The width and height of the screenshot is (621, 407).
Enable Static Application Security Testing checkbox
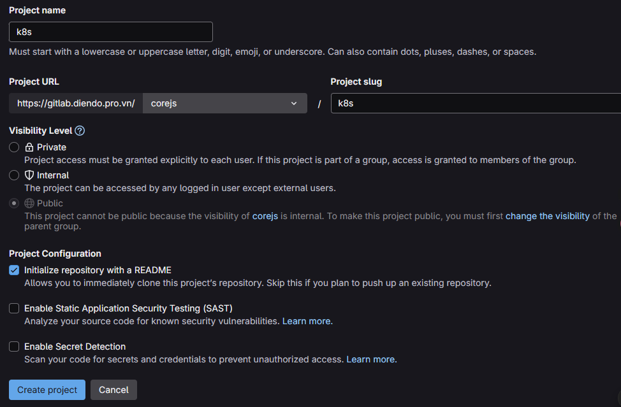pyautogui.click(x=14, y=308)
